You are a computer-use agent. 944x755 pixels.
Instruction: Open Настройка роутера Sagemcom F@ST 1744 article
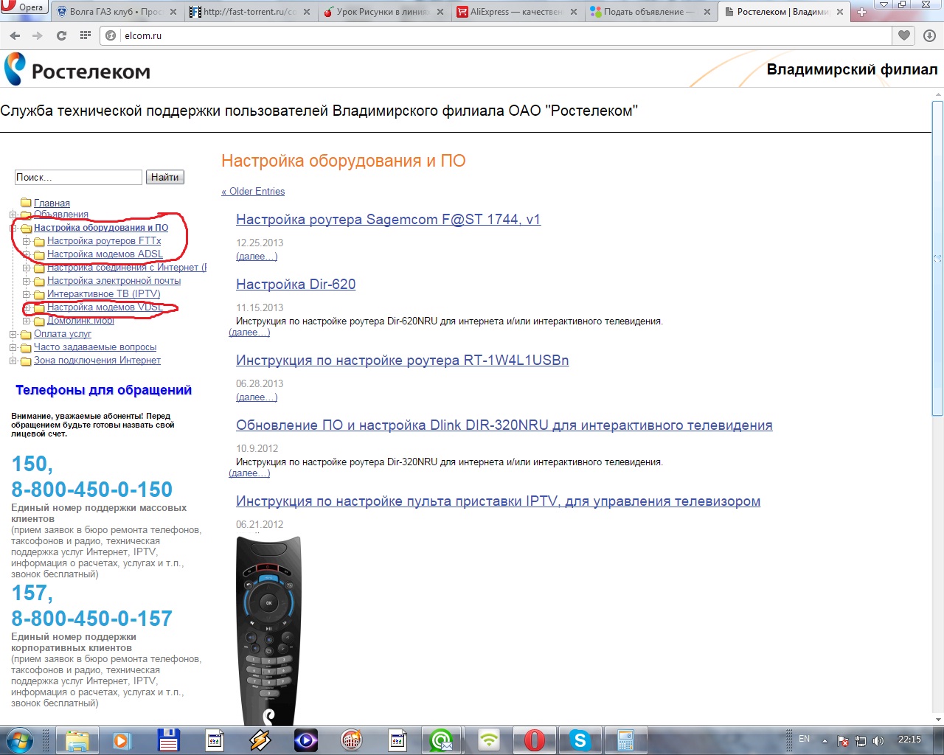tap(388, 220)
